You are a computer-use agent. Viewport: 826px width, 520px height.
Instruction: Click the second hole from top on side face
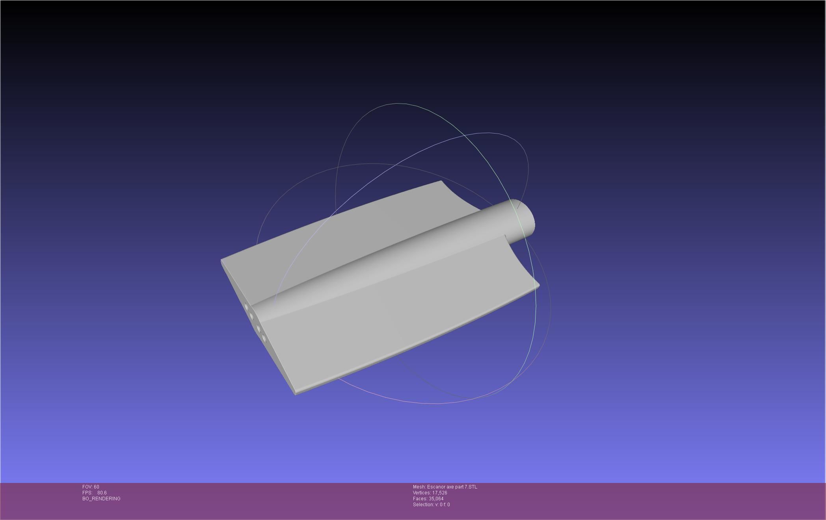pos(251,316)
